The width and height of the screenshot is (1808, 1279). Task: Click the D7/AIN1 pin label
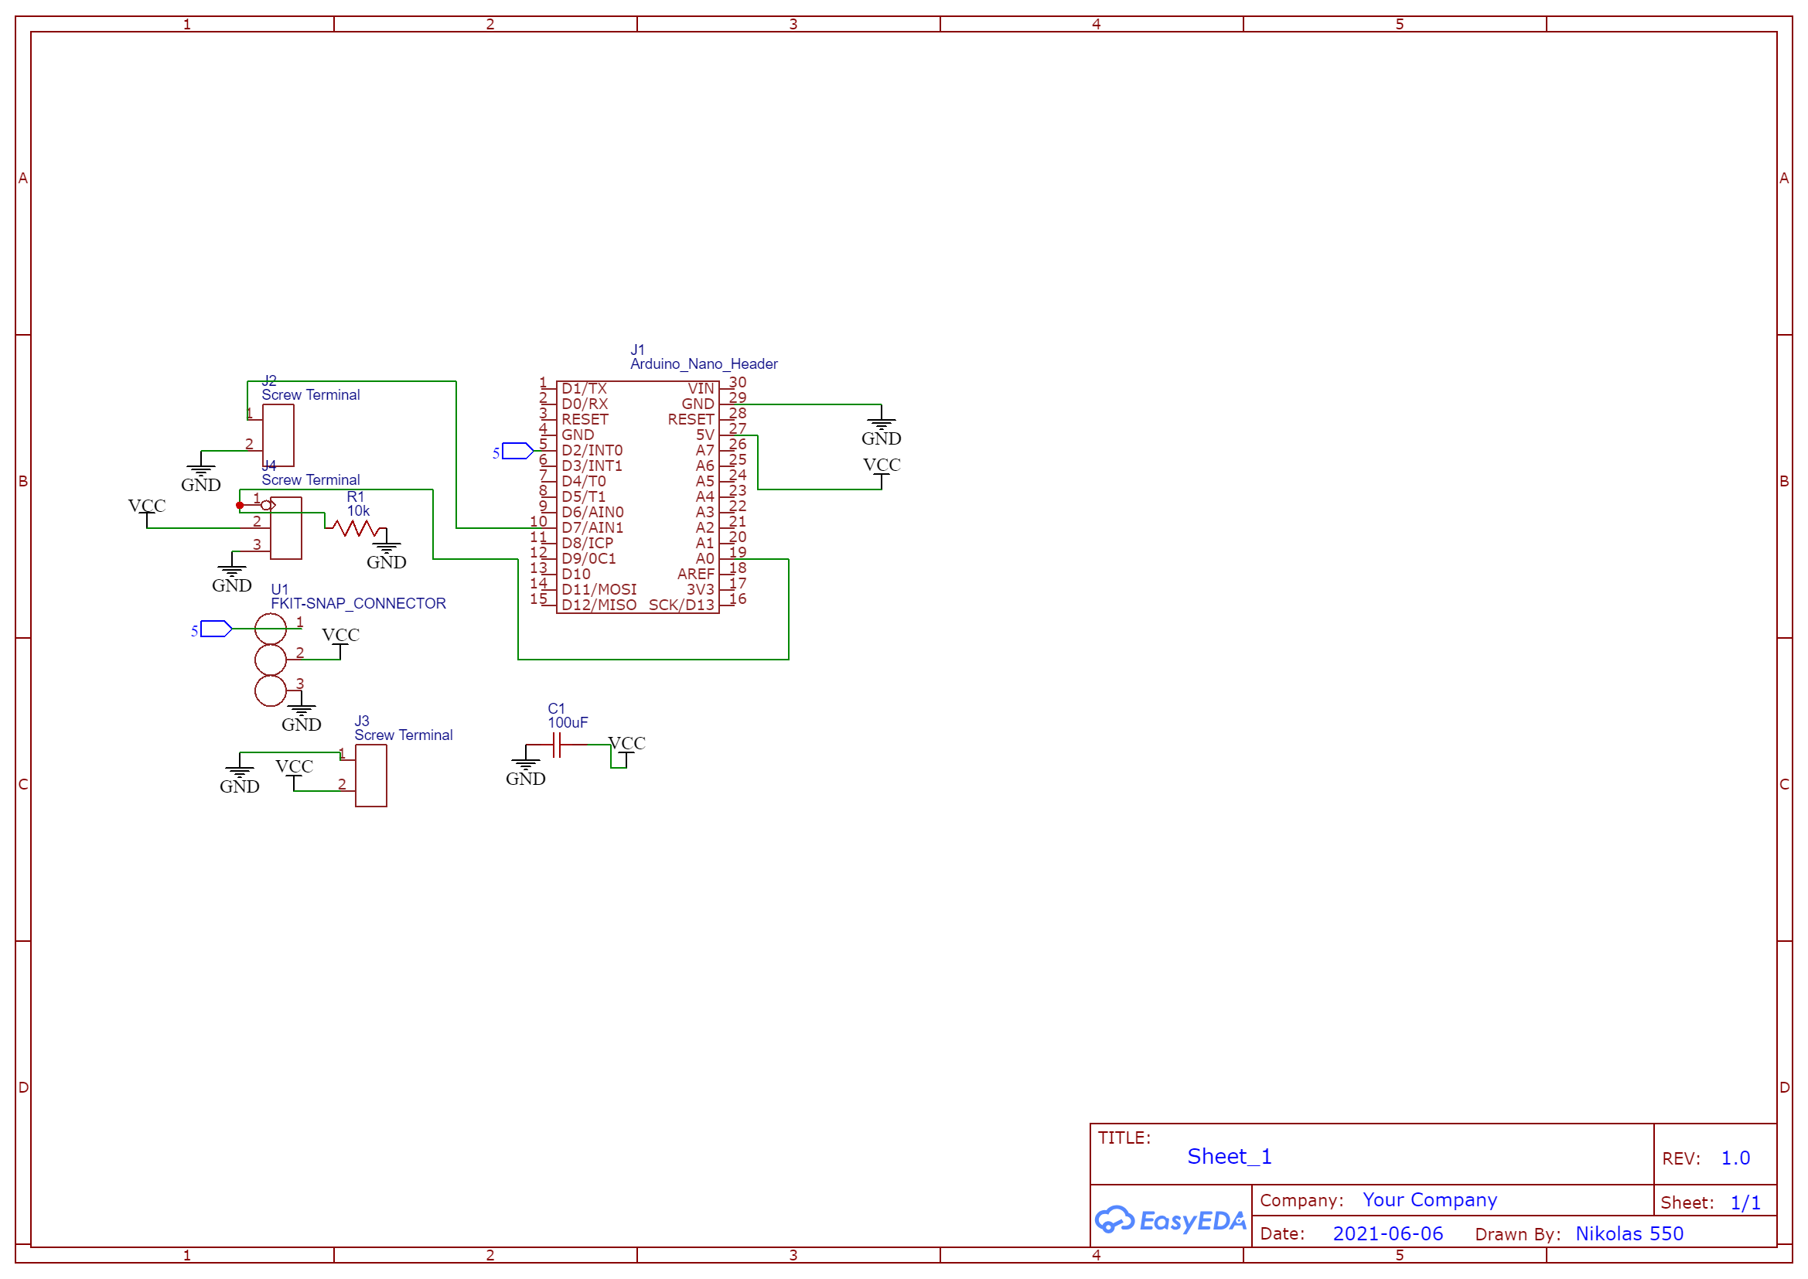click(x=592, y=527)
